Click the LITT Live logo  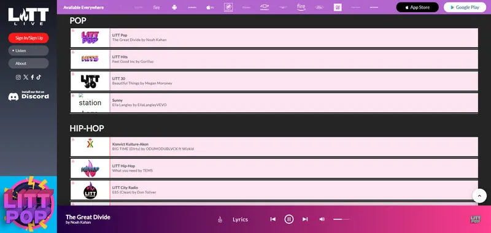28,17
